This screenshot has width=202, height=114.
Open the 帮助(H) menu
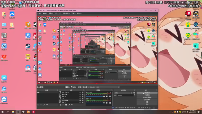(x=79, y=13)
